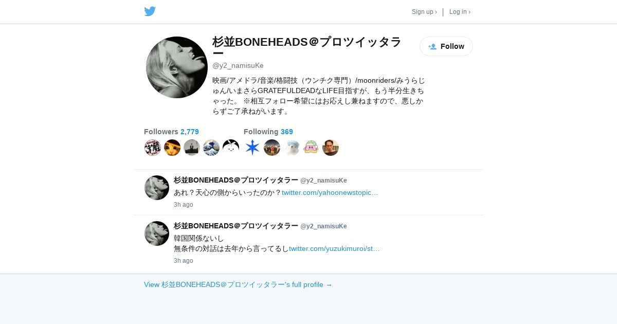Select the blue star following avatar
617x324 pixels.
click(252, 148)
